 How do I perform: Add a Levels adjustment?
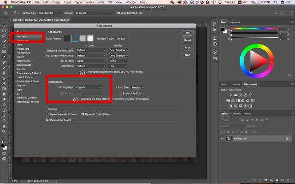(236, 95)
